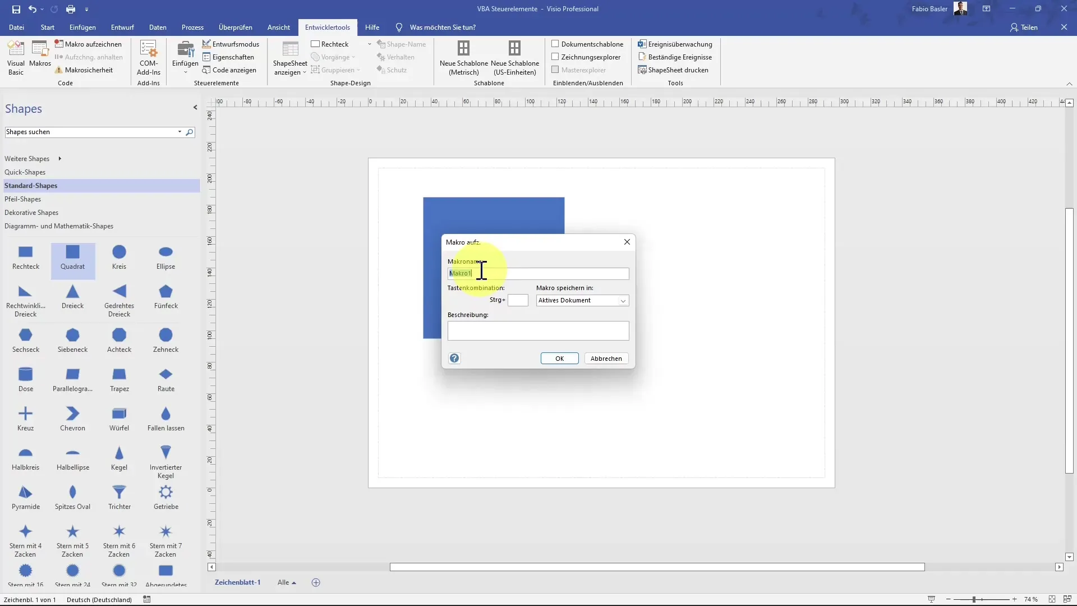Click the Strg+ shortcut key field
Screen dimensions: 1077x606
tap(518, 300)
